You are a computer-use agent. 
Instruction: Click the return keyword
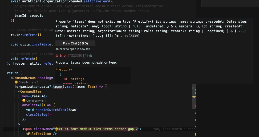(13, 73)
